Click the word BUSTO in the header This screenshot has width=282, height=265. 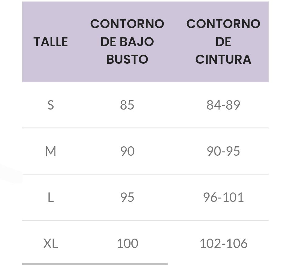(127, 59)
